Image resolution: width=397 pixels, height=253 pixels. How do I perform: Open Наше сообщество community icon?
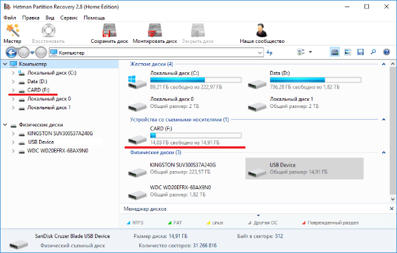(x=262, y=33)
